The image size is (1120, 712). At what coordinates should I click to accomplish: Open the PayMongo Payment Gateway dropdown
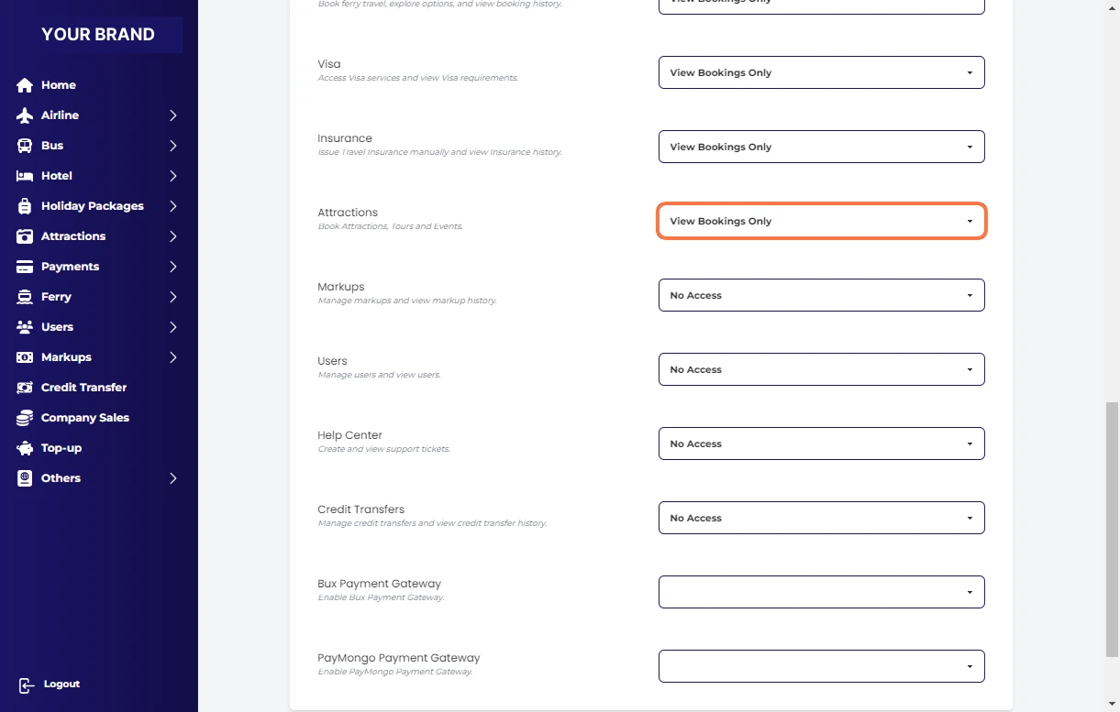821,666
